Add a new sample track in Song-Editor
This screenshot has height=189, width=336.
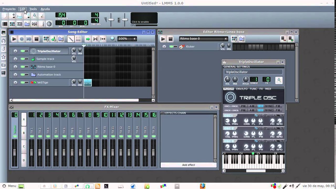54,39
